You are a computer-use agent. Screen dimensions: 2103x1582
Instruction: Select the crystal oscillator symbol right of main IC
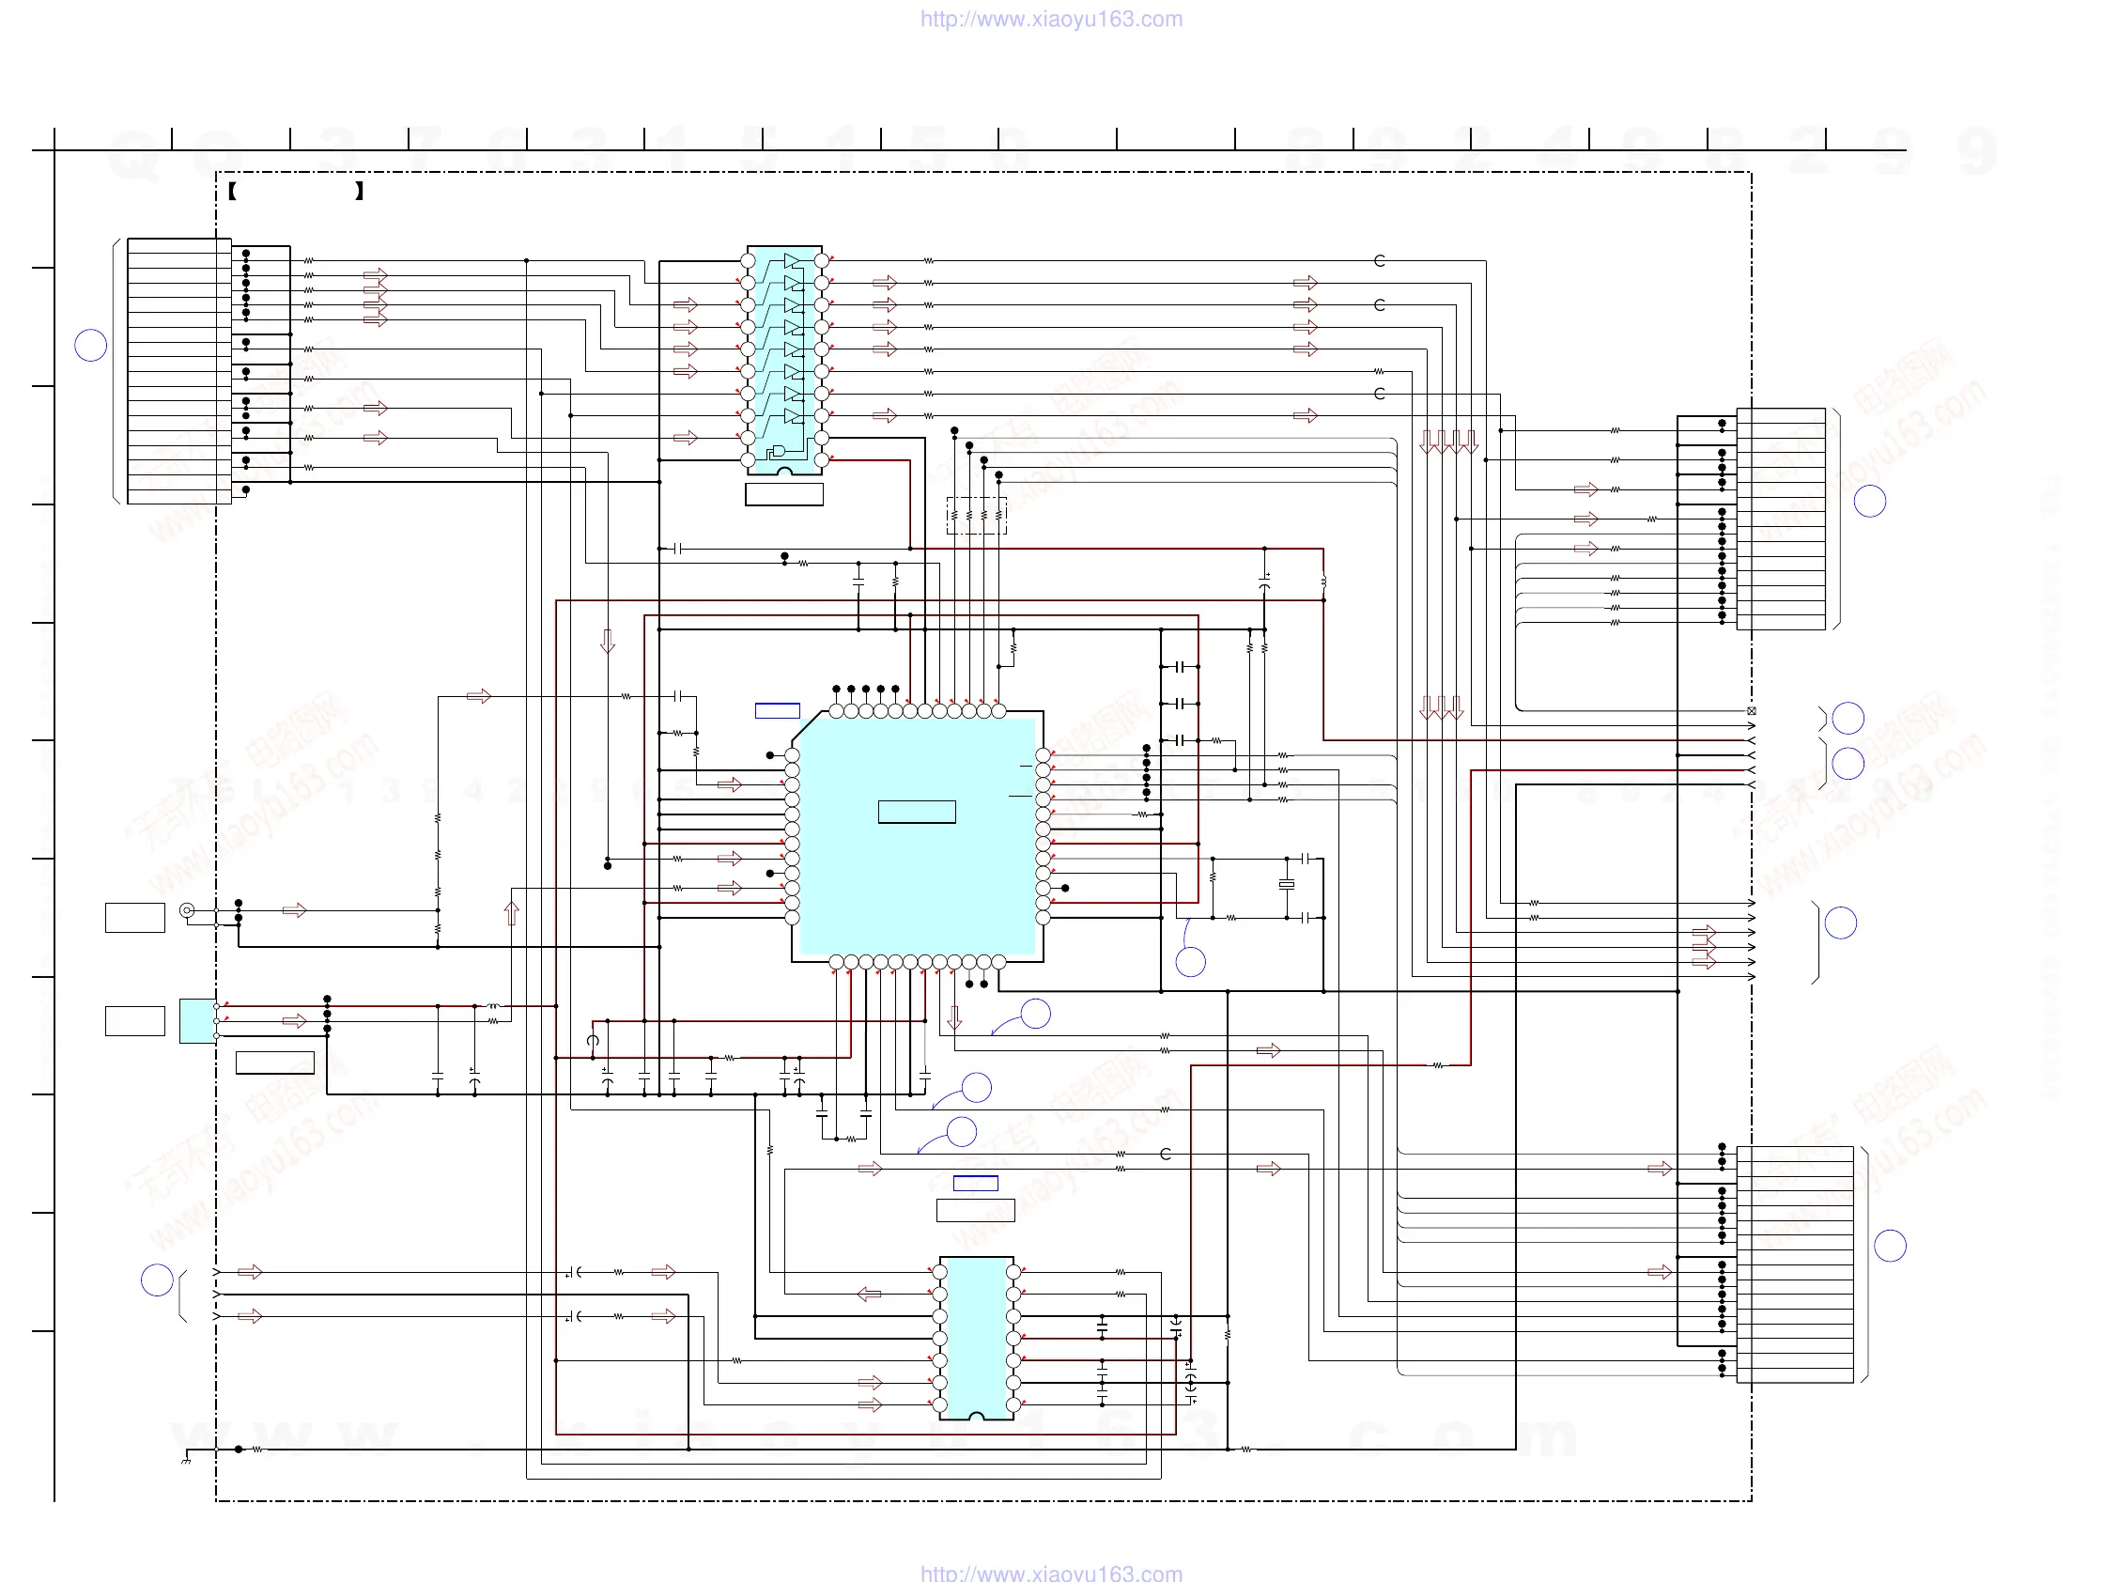1287,885
